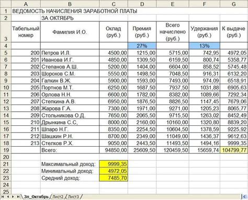Select column G header

pyautogui.click(x=234, y=4)
